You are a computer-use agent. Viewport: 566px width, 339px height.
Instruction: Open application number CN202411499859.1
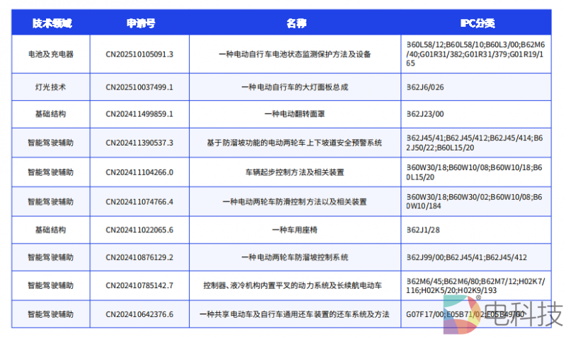tap(139, 114)
